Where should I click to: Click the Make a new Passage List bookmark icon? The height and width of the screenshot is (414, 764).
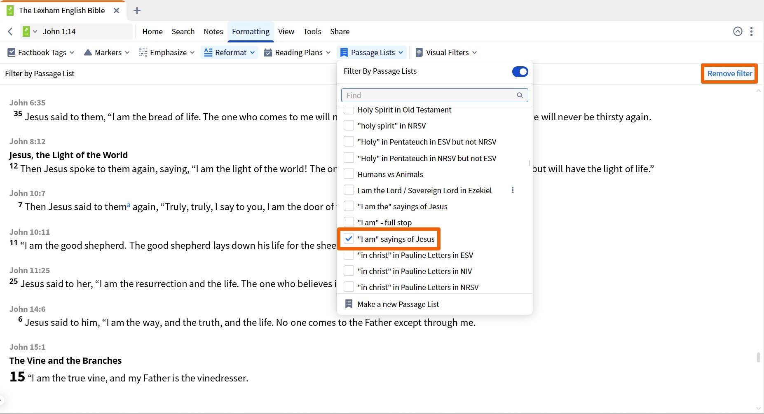(349, 304)
